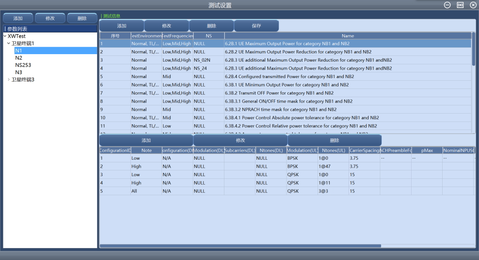Click 保存 button in test info toolbar

click(256, 26)
